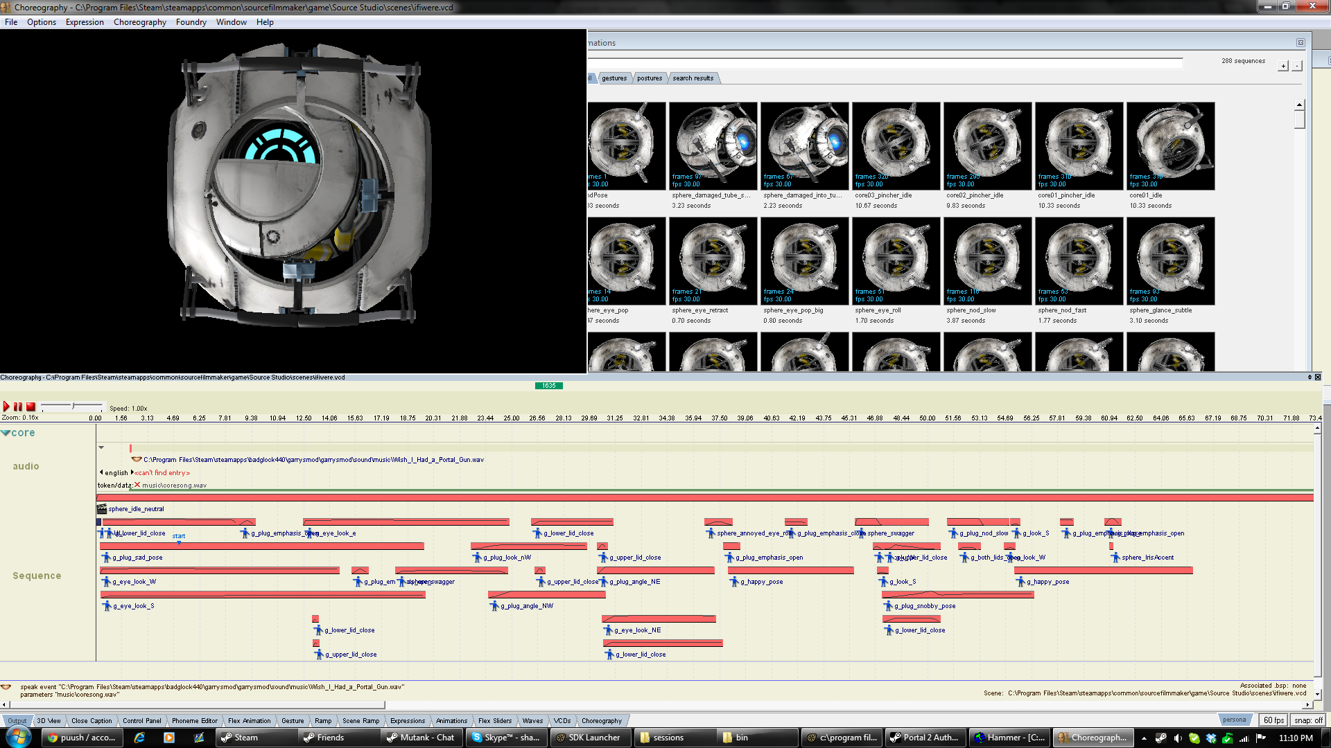Select the sphere_eye_roll animation thumbnail

896,261
